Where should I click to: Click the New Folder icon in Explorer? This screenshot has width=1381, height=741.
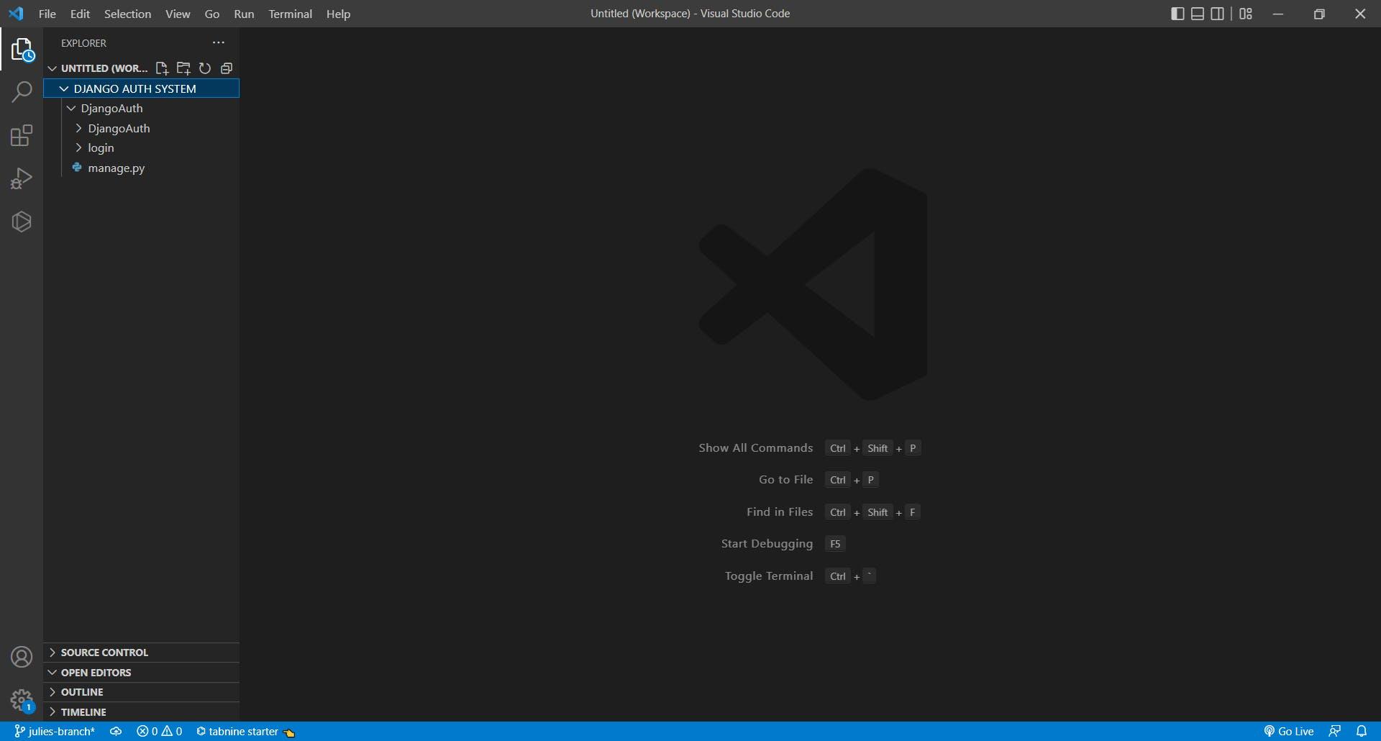[x=183, y=68]
